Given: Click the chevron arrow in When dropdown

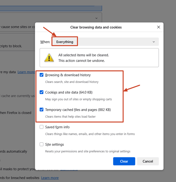Looking at the screenshot, I should pyautogui.click(x=154, y=42).
